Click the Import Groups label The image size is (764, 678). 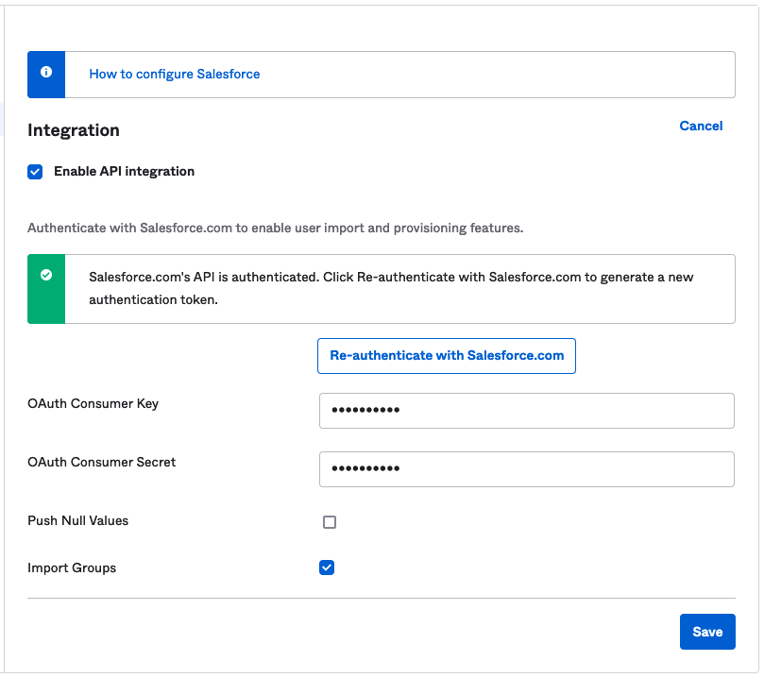(x=72, y=568)
